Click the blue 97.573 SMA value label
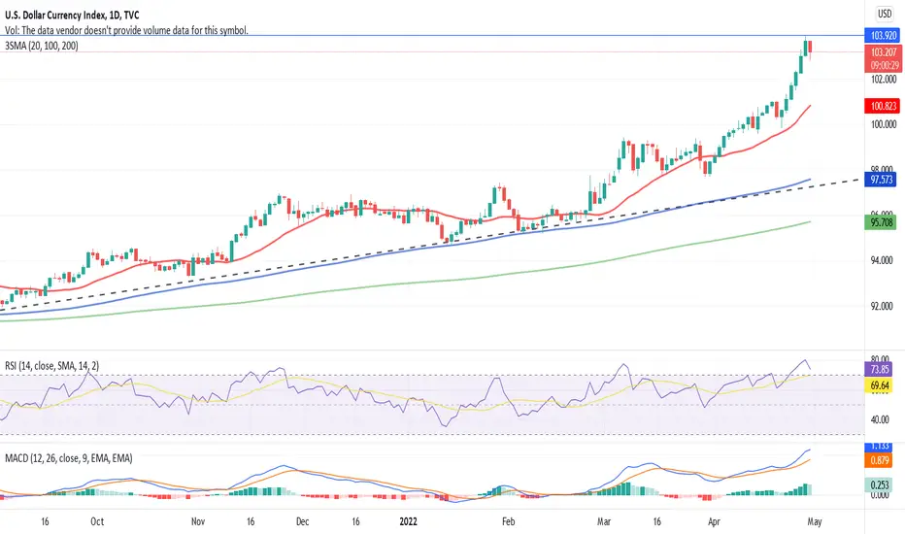The height and width of the screenshot is (534, 905). click(x=882, y=180)
